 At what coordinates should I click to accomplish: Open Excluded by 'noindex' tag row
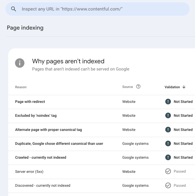point(36,115)
